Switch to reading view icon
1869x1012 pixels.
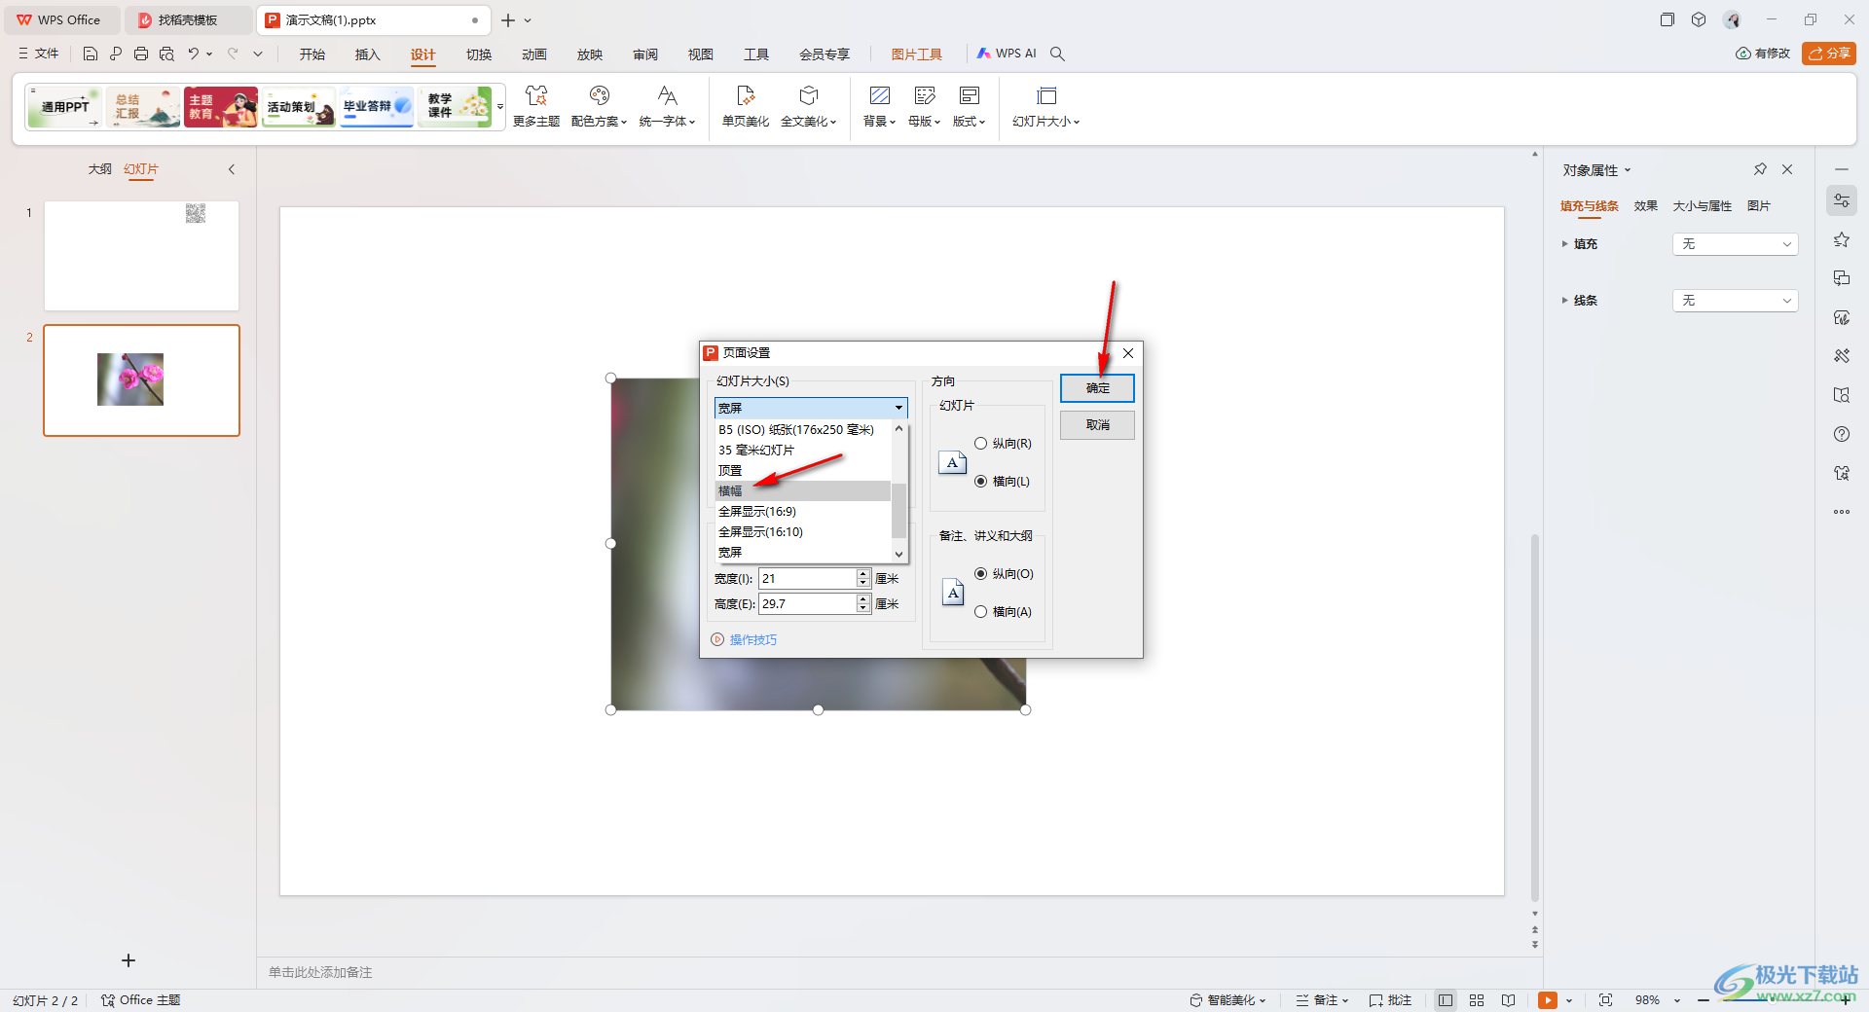click(1508, 1000)
